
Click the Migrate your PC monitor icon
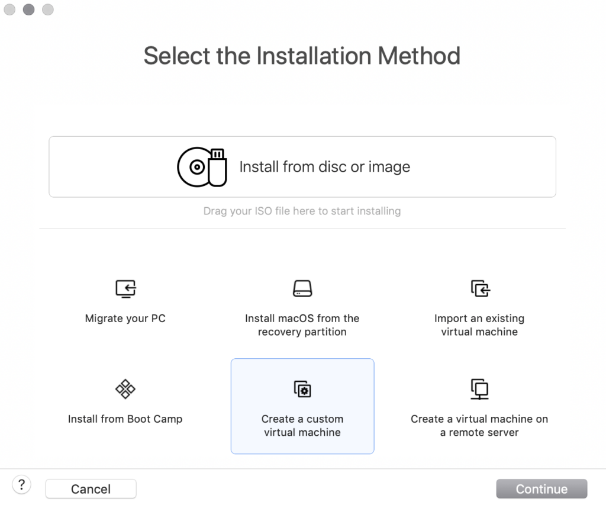[x=125, y=288]
